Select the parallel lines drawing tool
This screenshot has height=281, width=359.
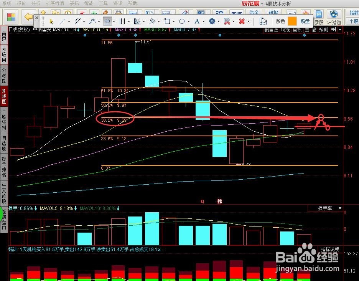[77, 21]
